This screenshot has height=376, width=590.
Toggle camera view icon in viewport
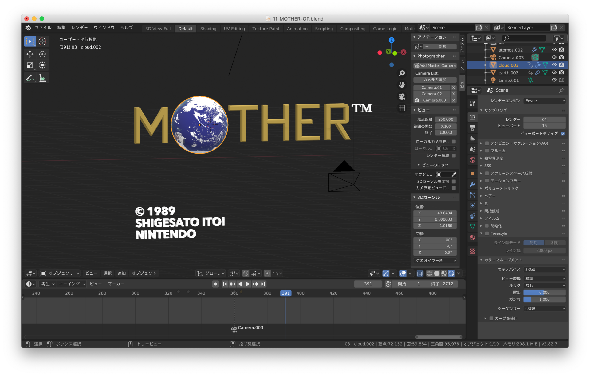pos(402,96)
